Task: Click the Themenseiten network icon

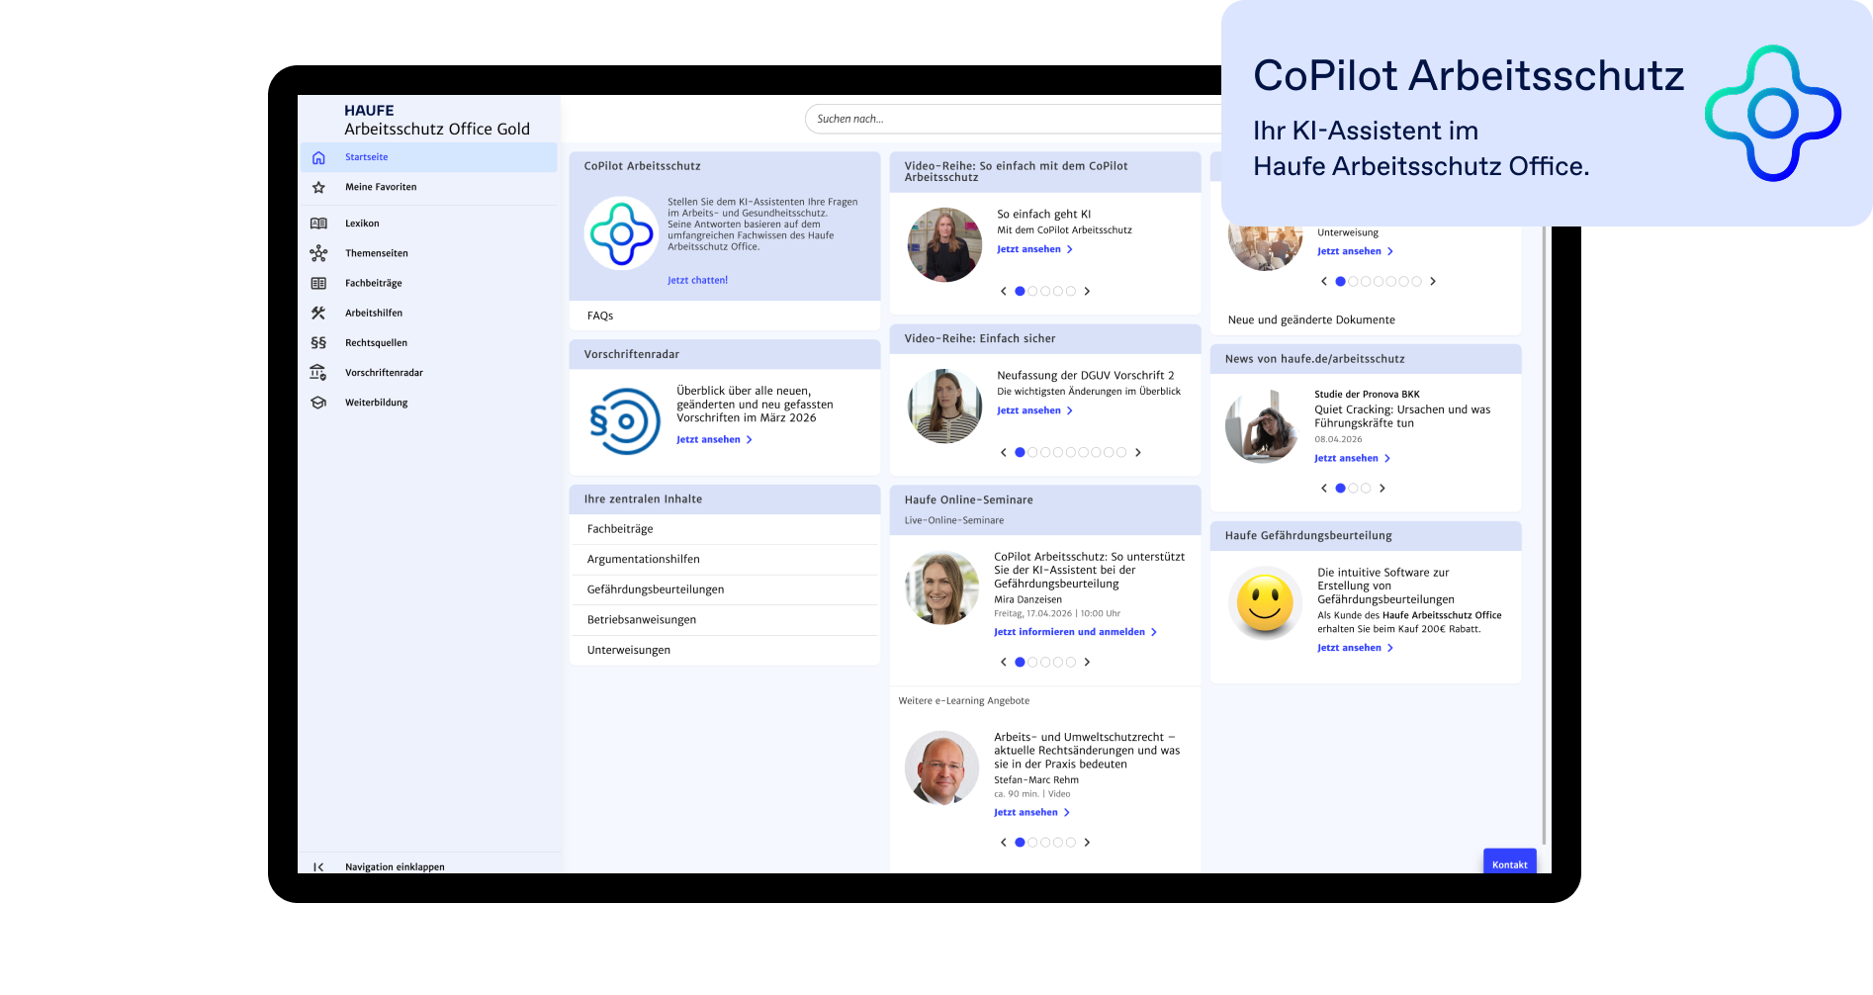Action: (318, 253)
